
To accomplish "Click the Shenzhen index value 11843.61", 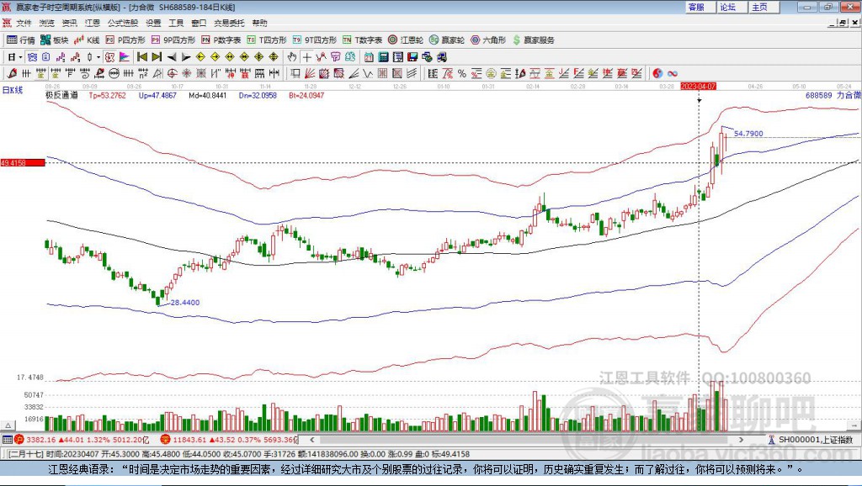I will pyautogui.click(x=189, y=439).
